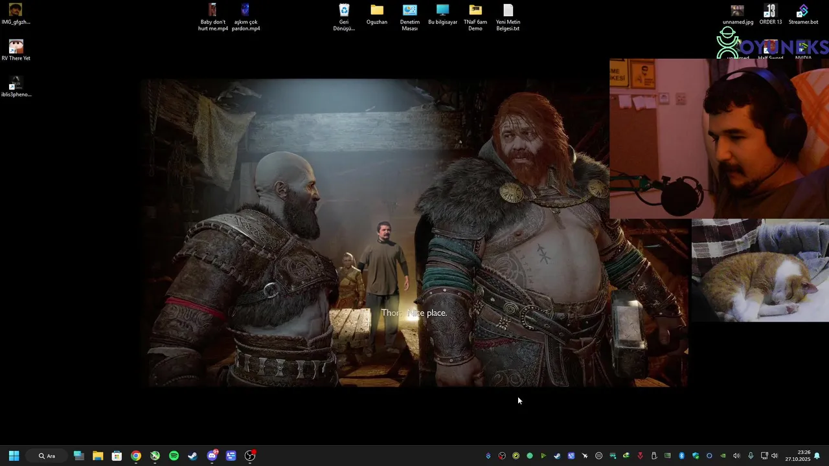Select Yeni Metin Belgesi.txt file
Viewport: 829px width, 466px height.
[x=508, y=17]
